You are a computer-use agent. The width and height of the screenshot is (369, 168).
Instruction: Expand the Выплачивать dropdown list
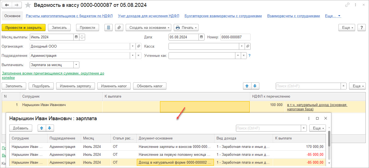tap(76, 65)
